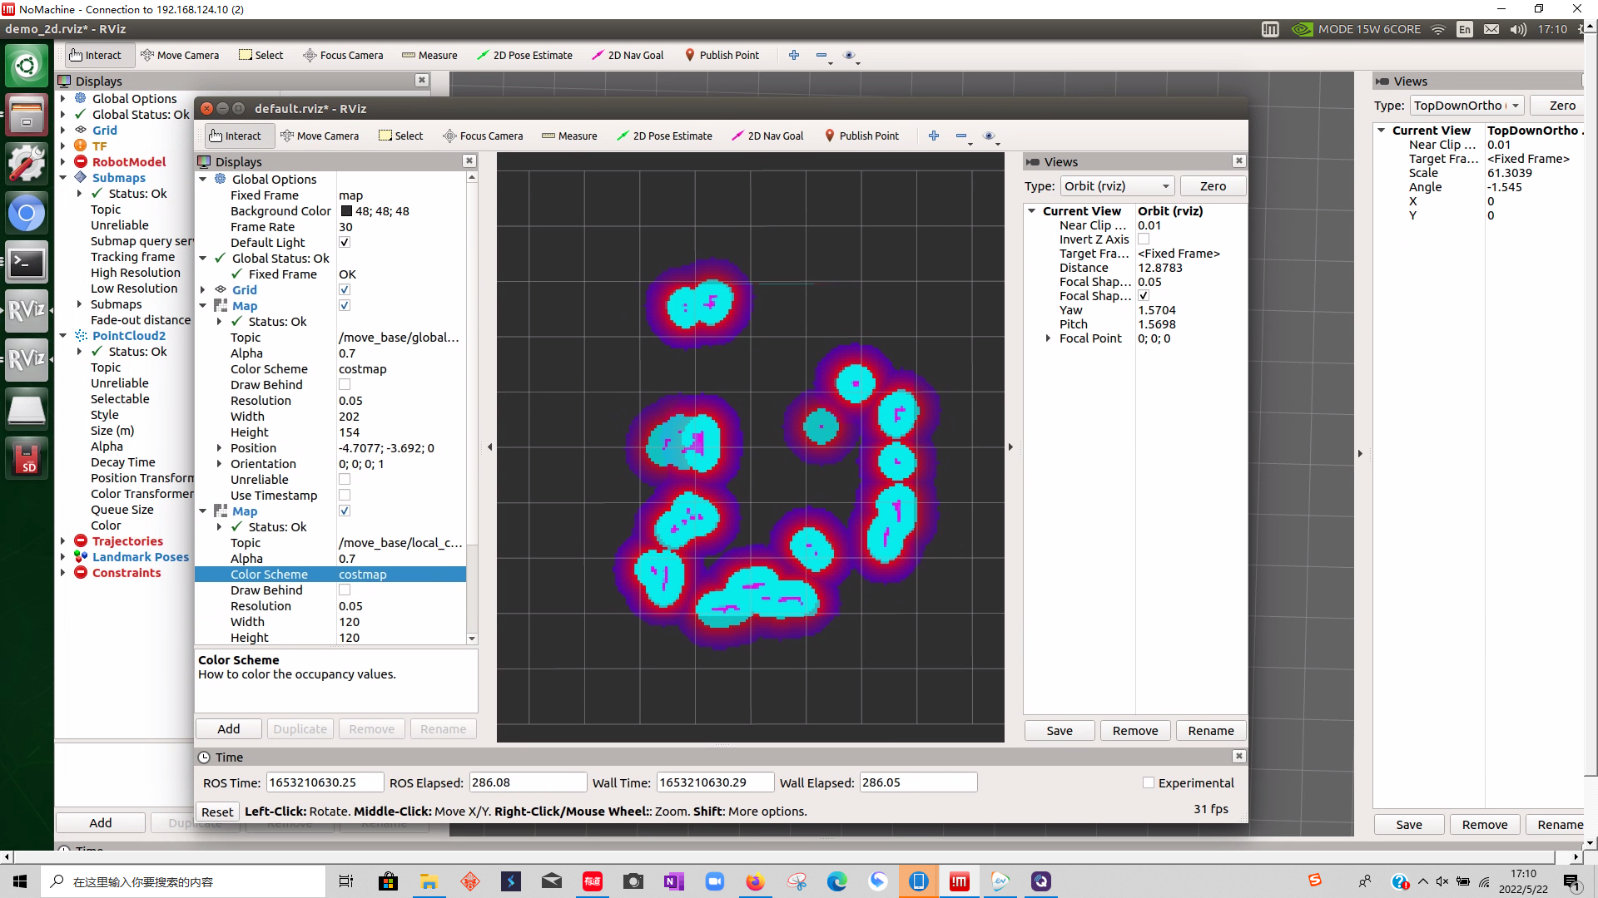The image size is (1598, 898).
Task: Uncheck the Default Light option
Action: click(344, 242)
